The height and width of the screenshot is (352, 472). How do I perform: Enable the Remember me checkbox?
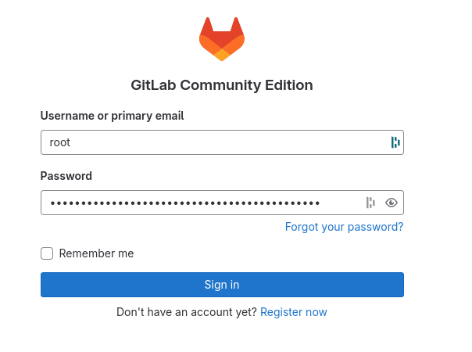pyautogui.click(x=47, y=253)
